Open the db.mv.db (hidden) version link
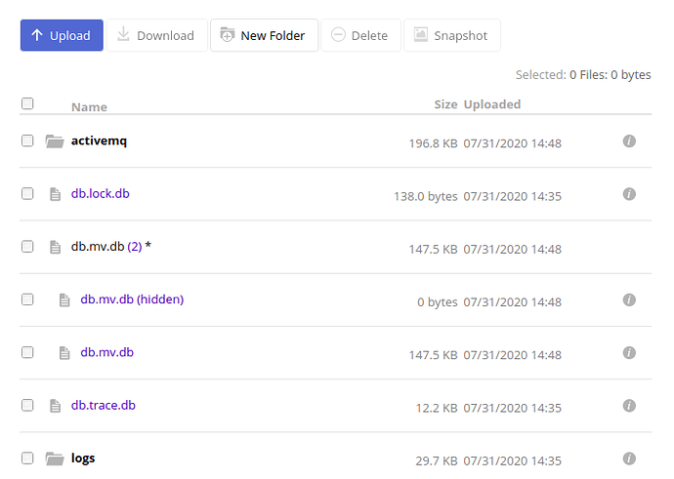This screenshot has height=479, width=674. click(x=132, y=299)
